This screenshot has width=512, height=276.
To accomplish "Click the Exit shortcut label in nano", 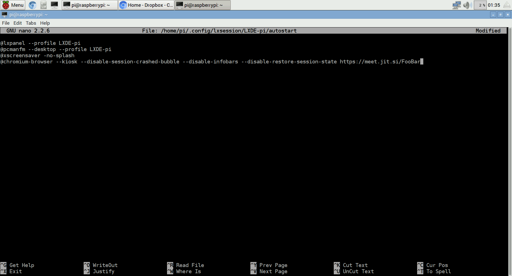I will pyautogui.click(x=16, y=272).
